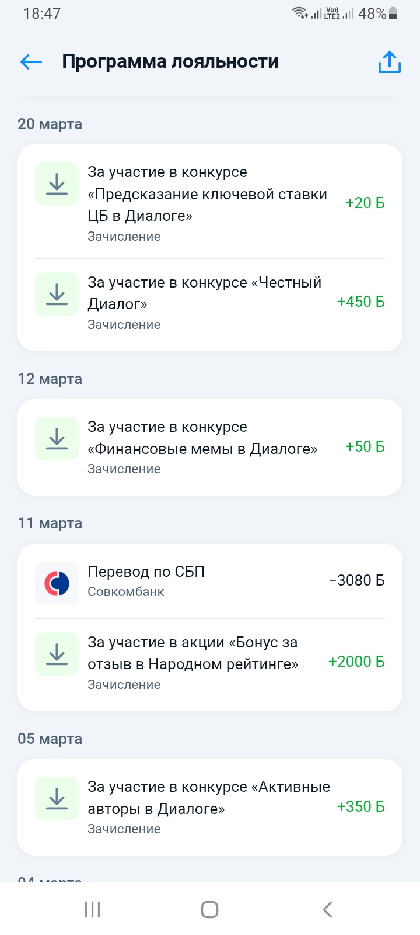Tap the +2000 Б bonus amount
Screen dimensions: 420x935
point(356,662)
